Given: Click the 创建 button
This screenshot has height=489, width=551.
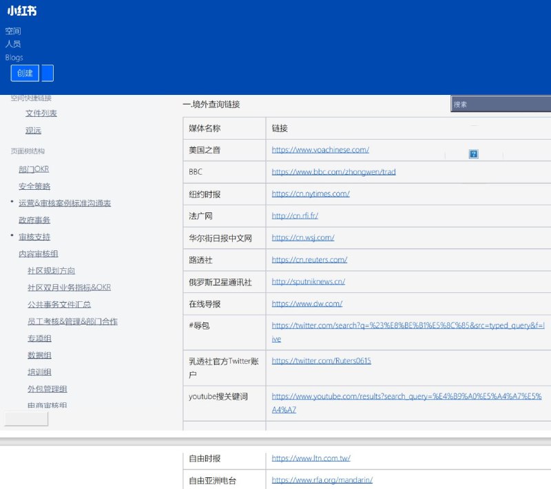Looking at the screenshot, I should 25,73.
